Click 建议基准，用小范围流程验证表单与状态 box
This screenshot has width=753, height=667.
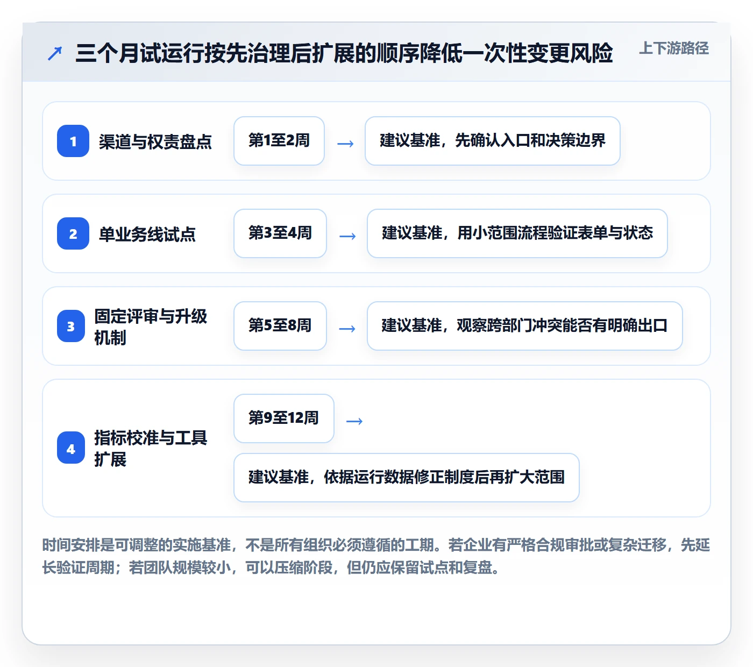click(517, 233)
